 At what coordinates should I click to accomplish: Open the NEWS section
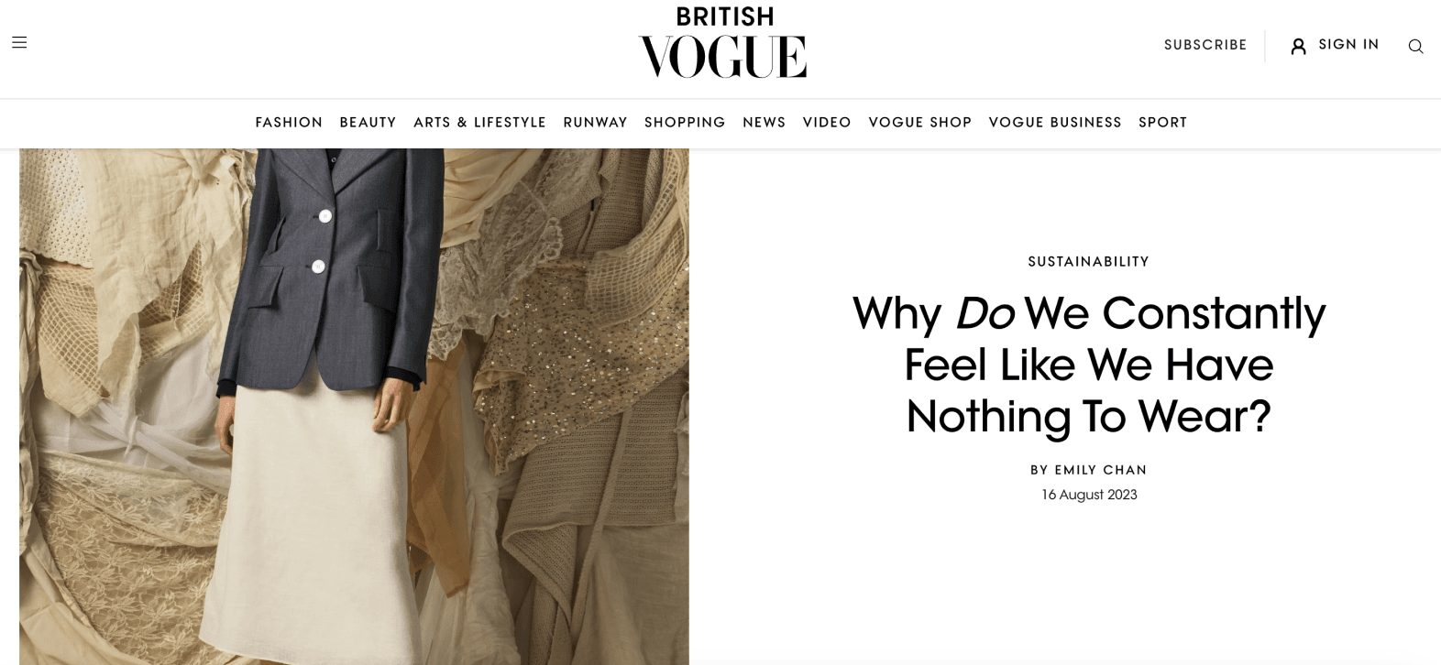coord(764,122)
